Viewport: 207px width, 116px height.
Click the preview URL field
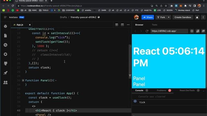click(169, 31)
